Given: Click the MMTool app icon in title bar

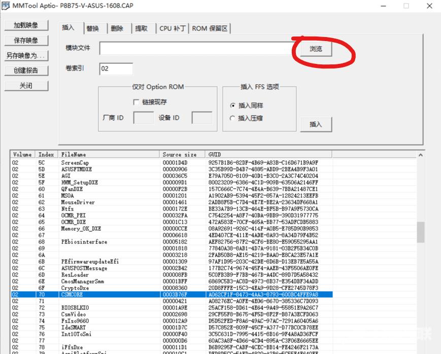Looking at the screenshot, I should tap(6, 6).
